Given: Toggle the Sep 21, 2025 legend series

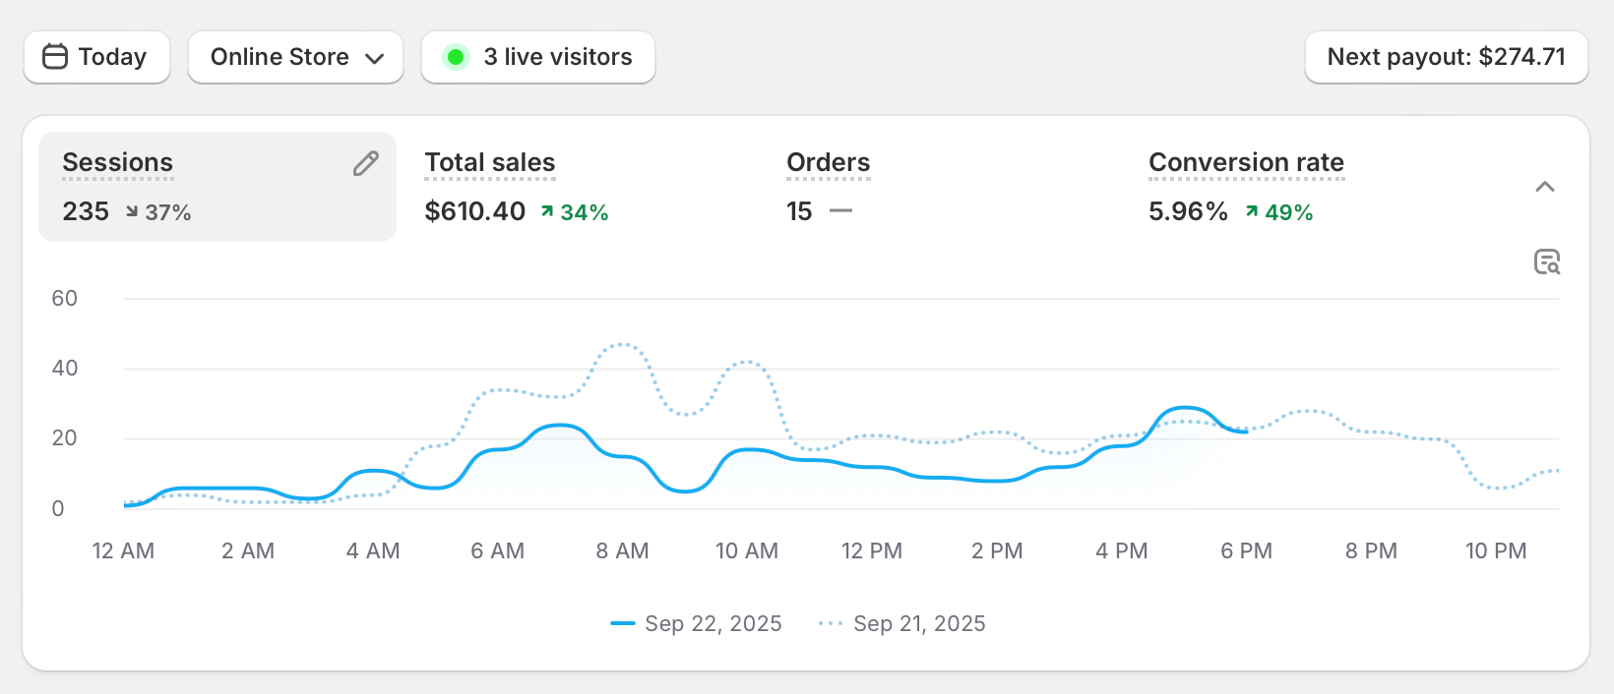Looking at the screenshot, I should pyautogui.click(x=901, y=623).
